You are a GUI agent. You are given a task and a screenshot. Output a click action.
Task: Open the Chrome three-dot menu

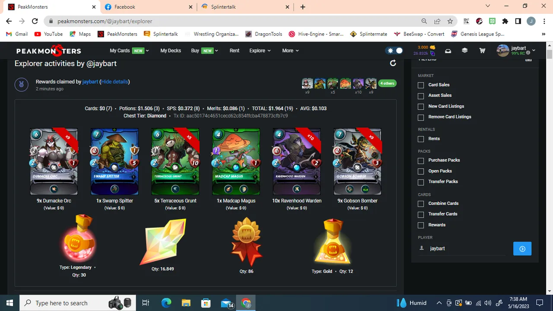coord(544,21)
